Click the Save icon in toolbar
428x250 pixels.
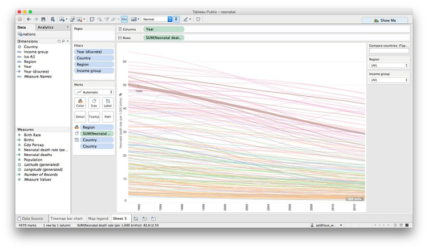44,19
